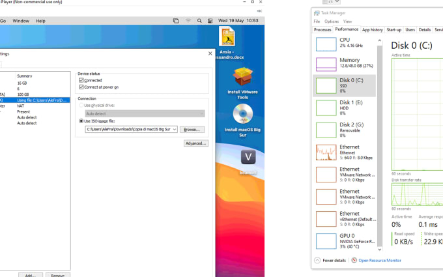The width and height of the screenshot is (443, 277).
Task: Switch to the Processes tab
Action: [322, 30]
